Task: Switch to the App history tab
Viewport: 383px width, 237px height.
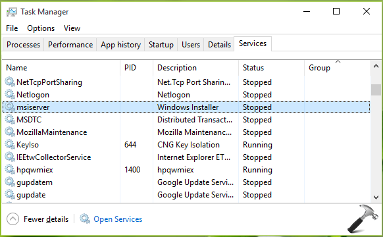Action: click(120, 45)
